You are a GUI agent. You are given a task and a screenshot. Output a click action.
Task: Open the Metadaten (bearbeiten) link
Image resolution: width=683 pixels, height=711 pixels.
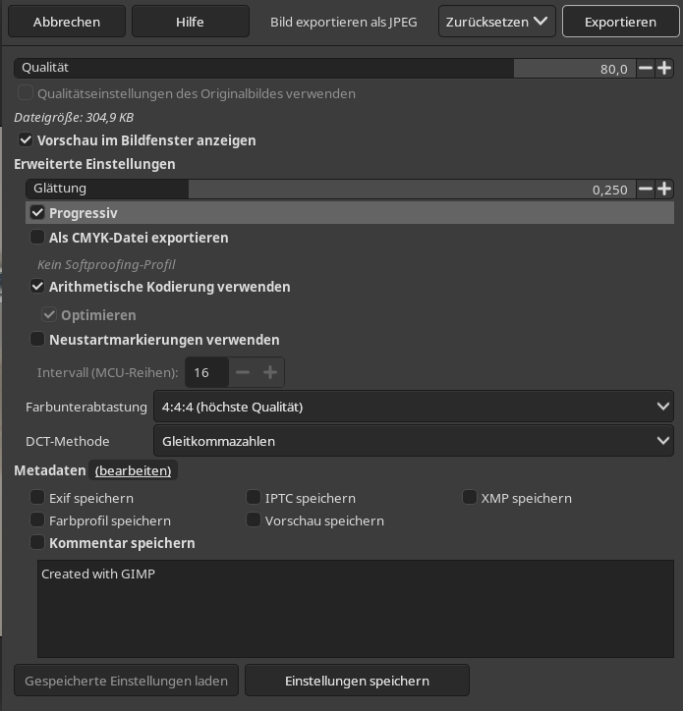pyautogui.click(x=133, y=470)
